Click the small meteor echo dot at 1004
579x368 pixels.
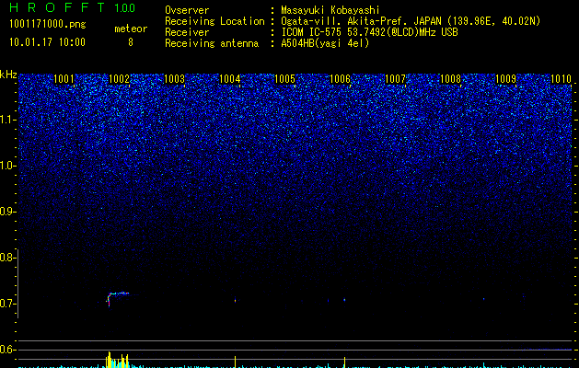point(236,300)
